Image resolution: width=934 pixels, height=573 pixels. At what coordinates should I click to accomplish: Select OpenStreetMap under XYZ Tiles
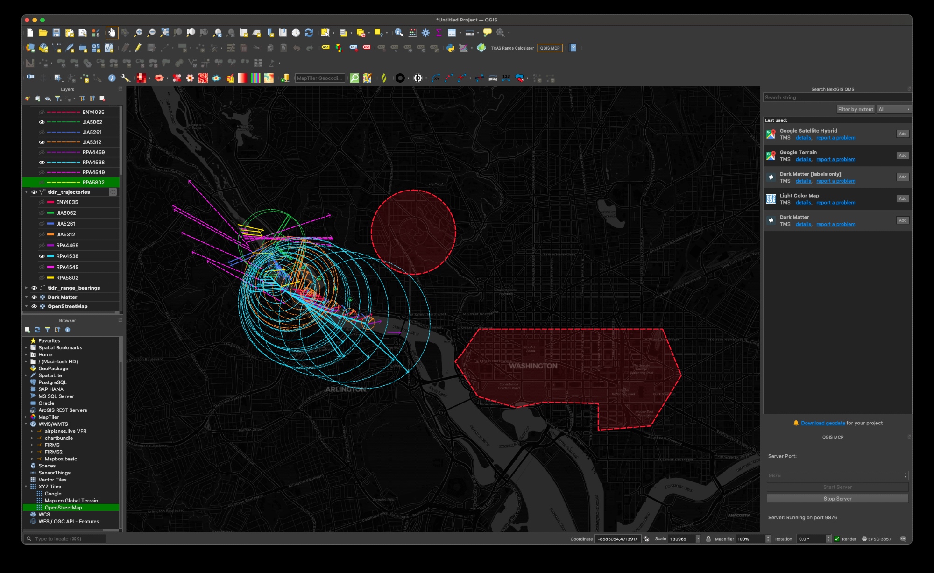coord(64,508)
